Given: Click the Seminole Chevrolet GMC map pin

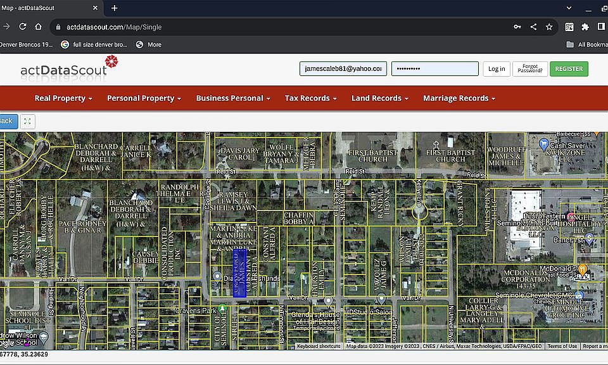Looking at the screenshot, I should pos(579,295).
